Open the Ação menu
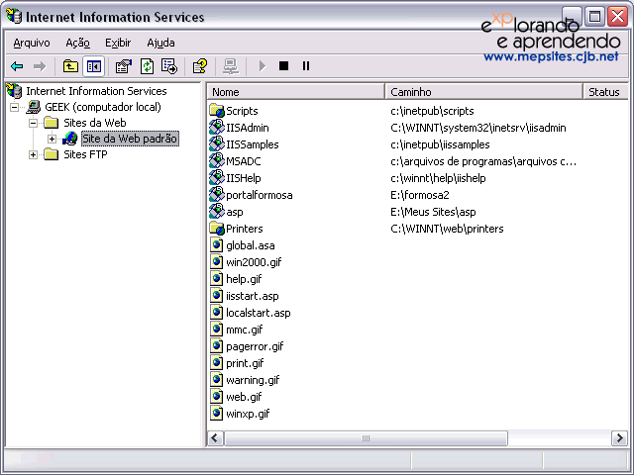 [x=77, y=43]
